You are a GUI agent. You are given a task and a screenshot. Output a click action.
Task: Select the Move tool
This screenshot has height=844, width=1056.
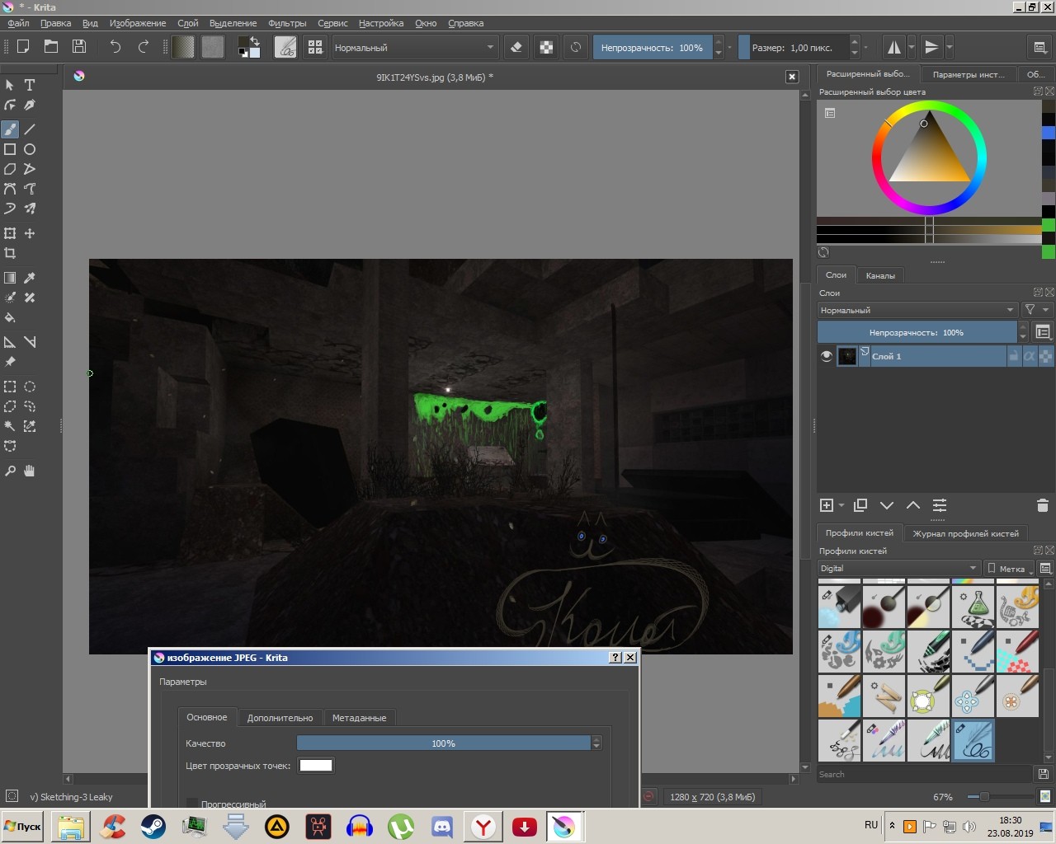point(30,233)
